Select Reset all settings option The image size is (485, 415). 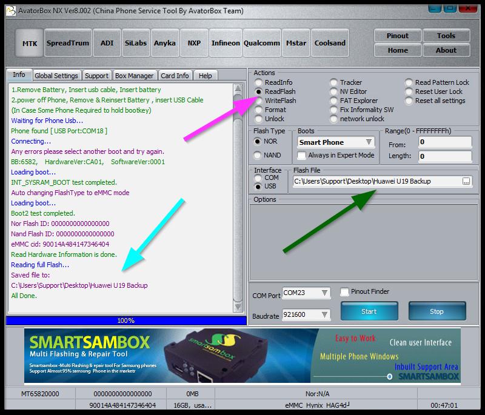pos(435,101)
